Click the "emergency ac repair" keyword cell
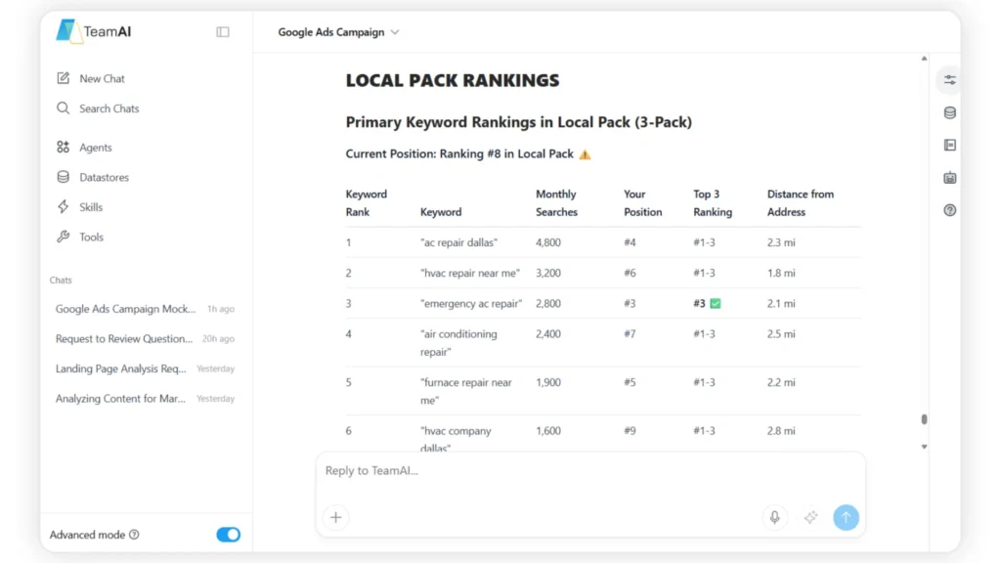 tap(471, 304)
